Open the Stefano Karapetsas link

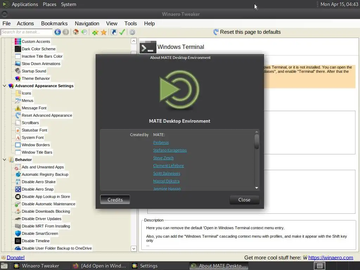point(170,150)
